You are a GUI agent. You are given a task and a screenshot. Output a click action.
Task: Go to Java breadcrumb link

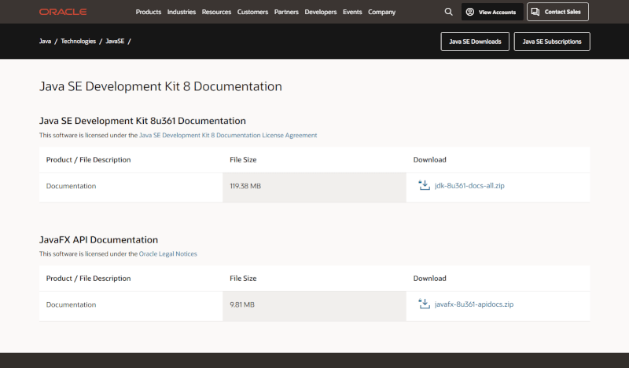click(46, 41)
